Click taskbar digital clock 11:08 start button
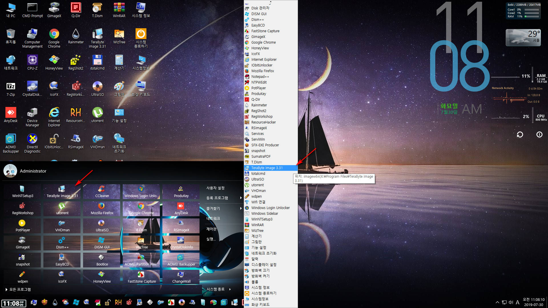Screen dimensions: 548x308 click(x=13, y=303)
